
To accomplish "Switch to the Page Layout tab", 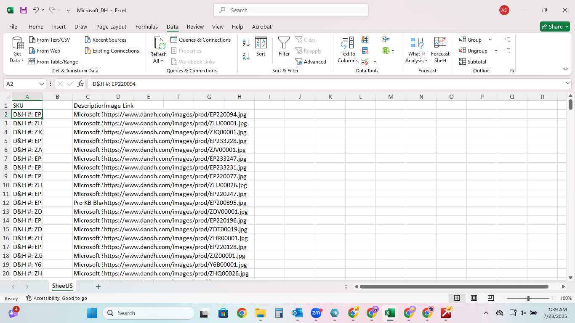I will pyautogui.click(x=111, y=26).
